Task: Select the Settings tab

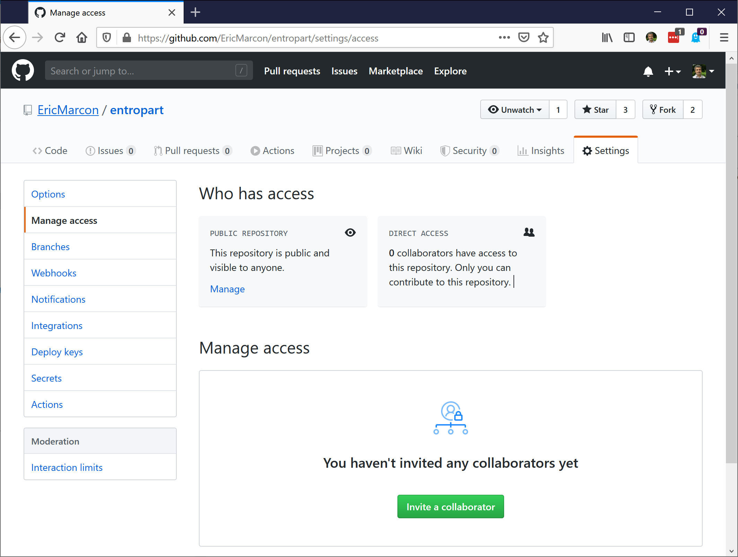Action: (606, 150)
